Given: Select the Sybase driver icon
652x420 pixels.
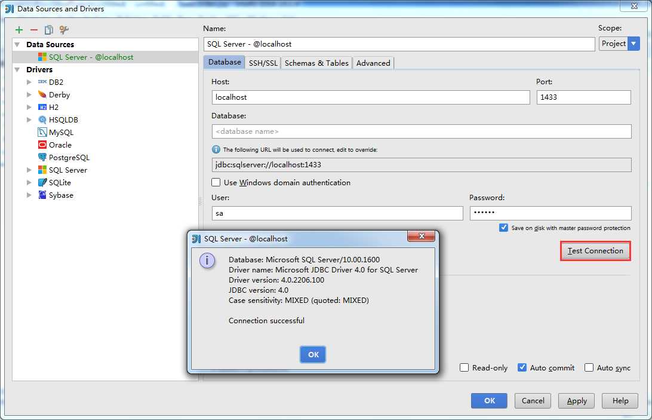Looking at the screenshot, I should pos(42,195).
